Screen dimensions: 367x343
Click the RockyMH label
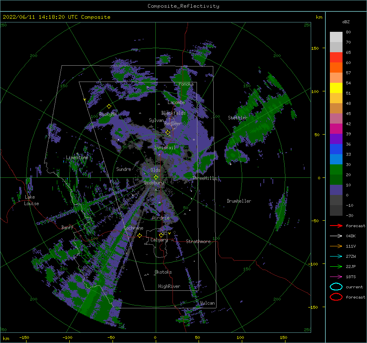108,114
